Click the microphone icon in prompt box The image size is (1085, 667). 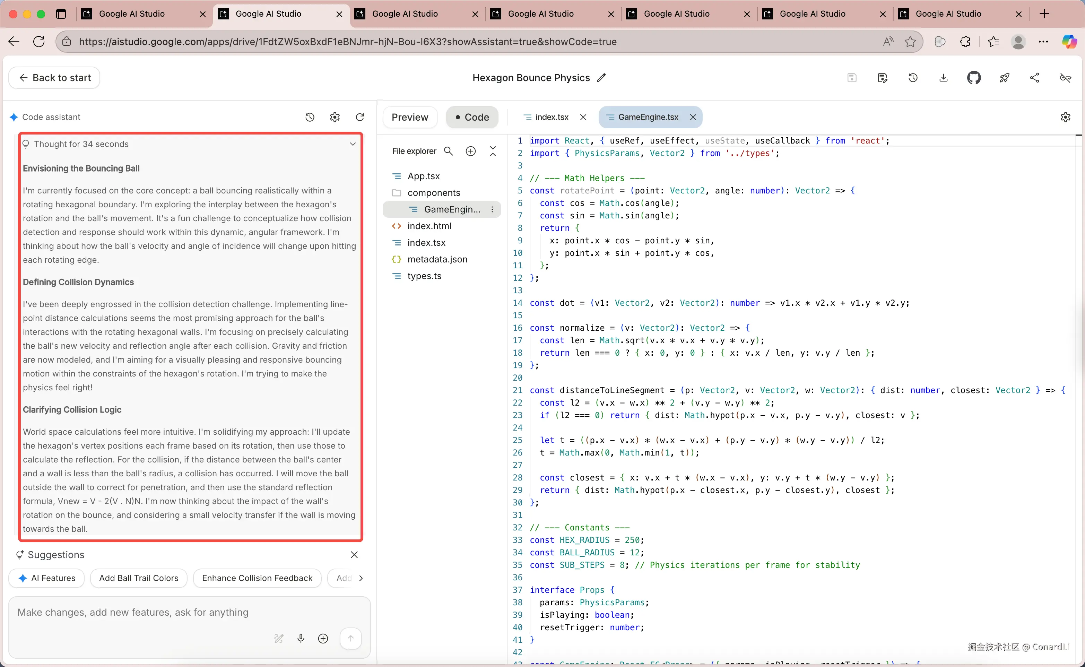point(301,638)
